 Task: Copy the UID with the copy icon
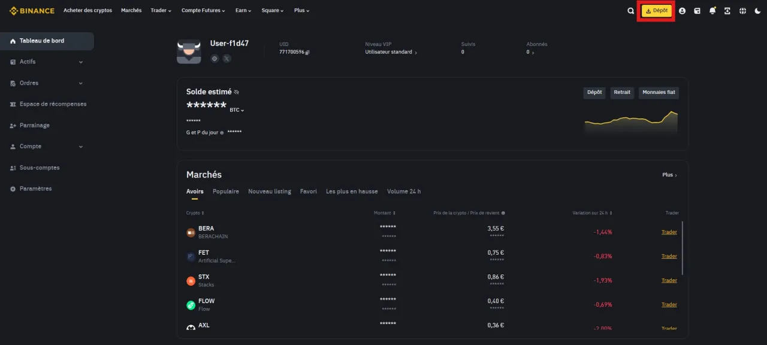307,53
